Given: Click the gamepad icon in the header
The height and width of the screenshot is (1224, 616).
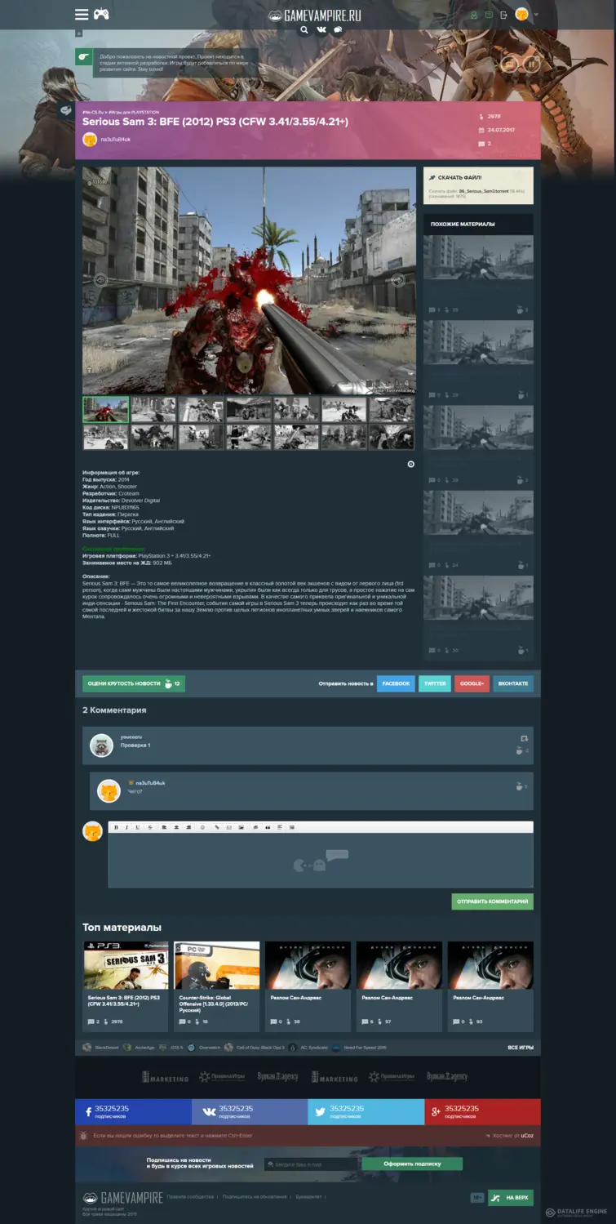Looking at the screenshot, I should pos(102,14).
